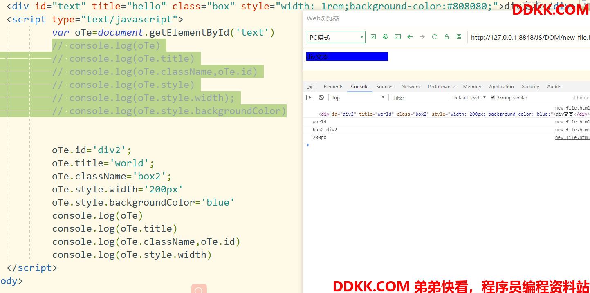The width and height of the screenshot is (590, 293).
Task: Click commented line console.log(oTe.title)
Action: click(123, 58)
